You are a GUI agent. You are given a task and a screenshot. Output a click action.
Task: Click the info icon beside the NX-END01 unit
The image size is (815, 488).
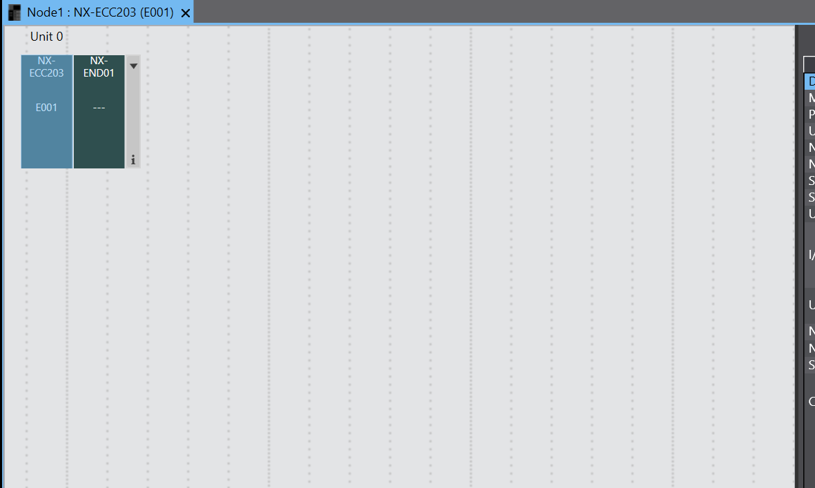click(133, 160)
